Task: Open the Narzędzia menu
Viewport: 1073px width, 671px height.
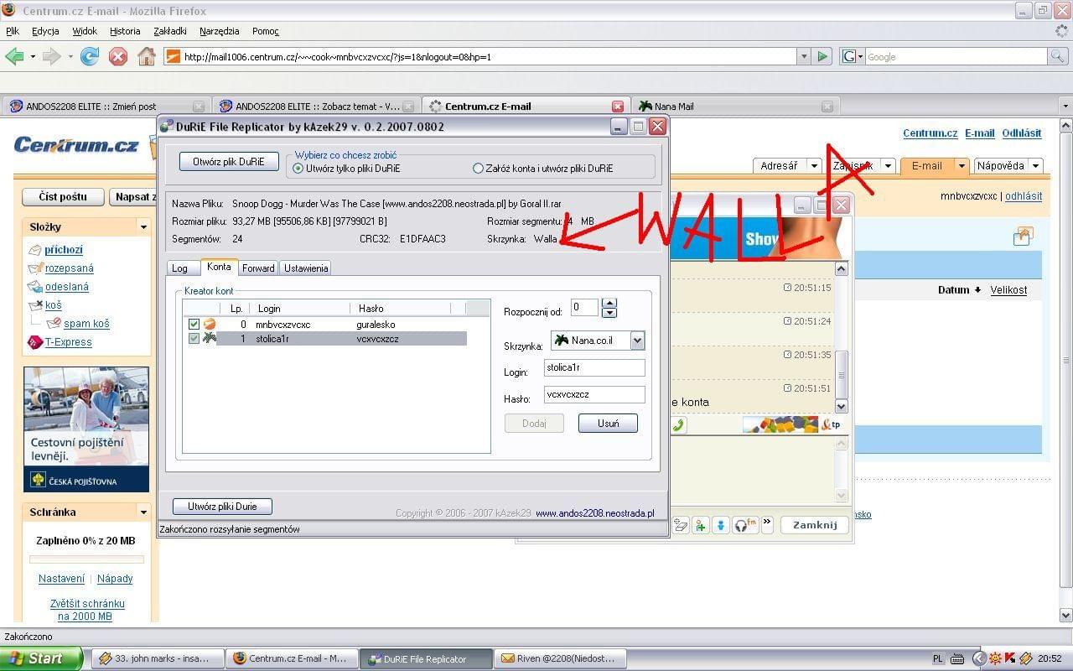Action: (x=220, y=31)
